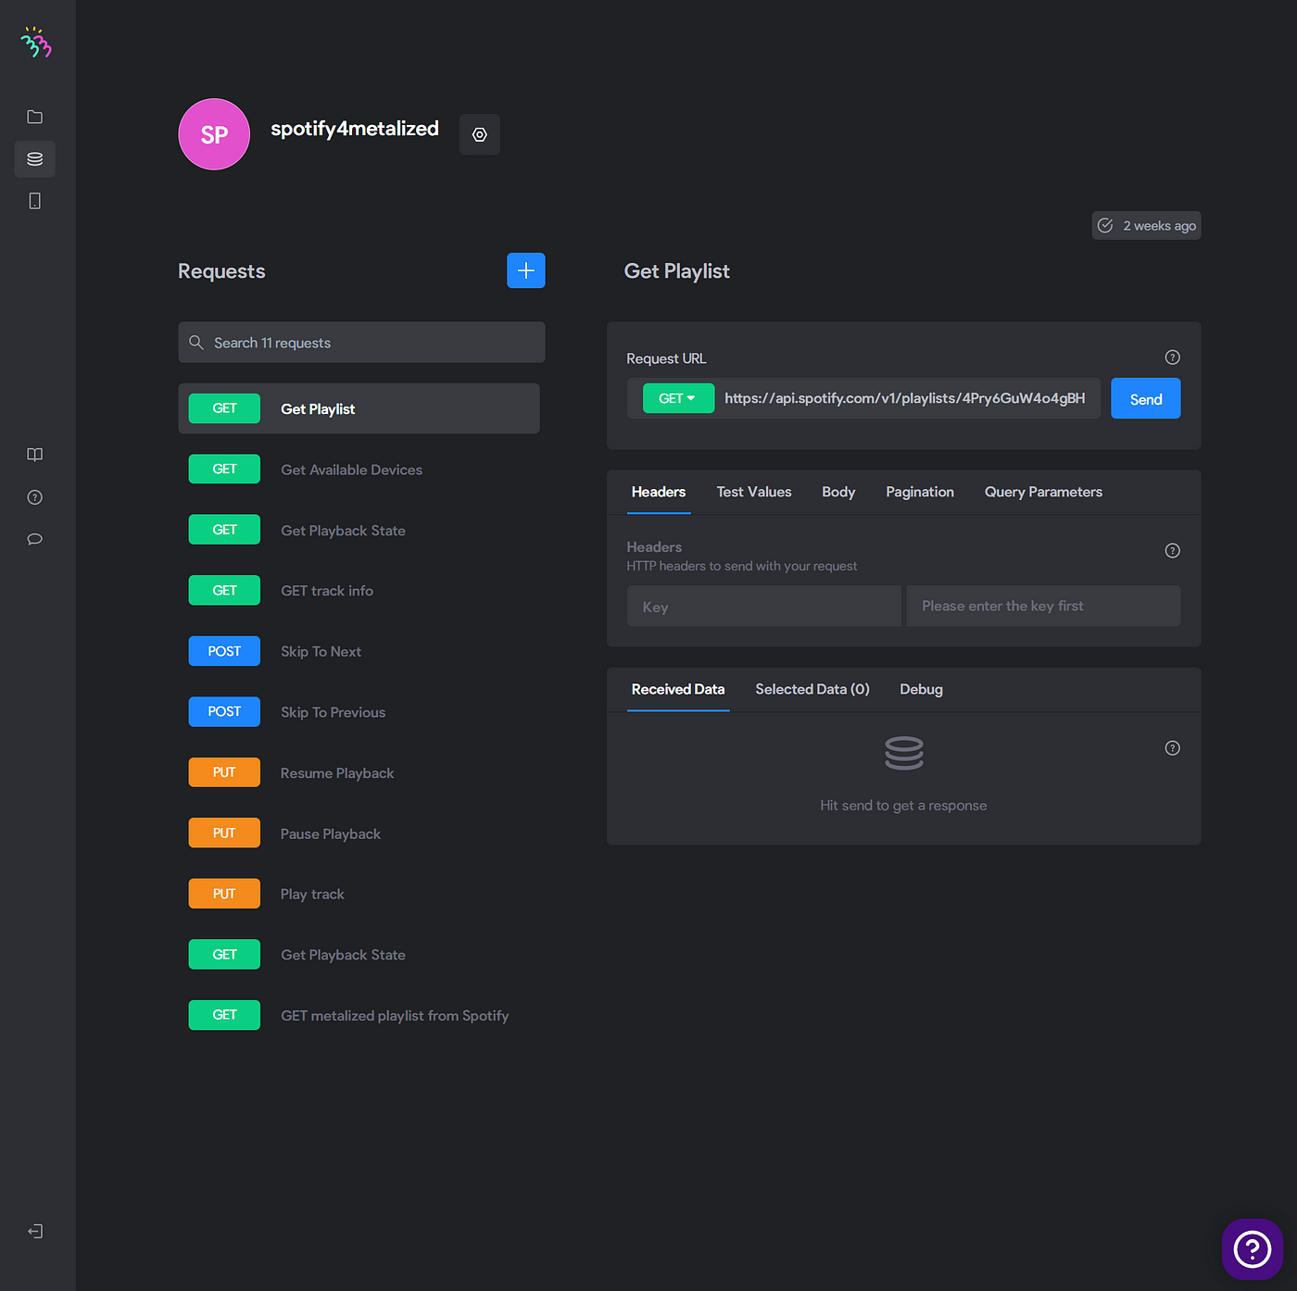
Task: Open the purple help widget button
Action: 1253,1249
